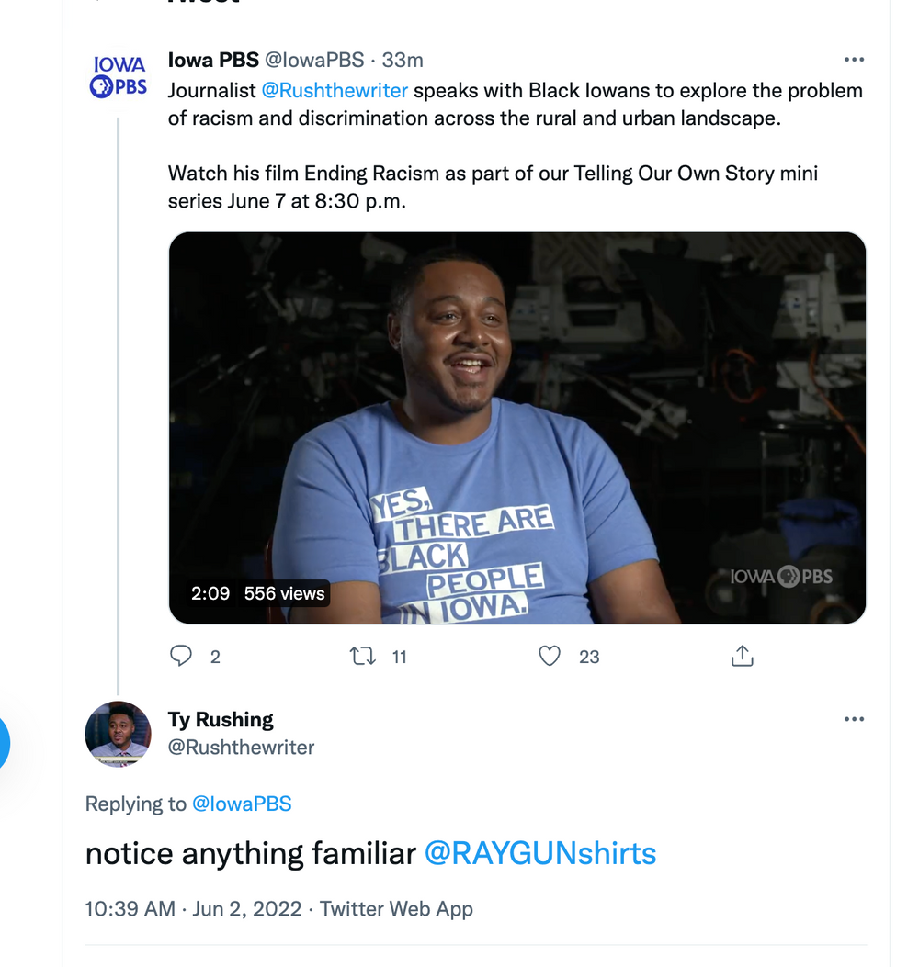This screenshot has height=967, width=919.
Task: Click the @Rushthewriter handle under Ty Rushing
Action: click(241, 748)
